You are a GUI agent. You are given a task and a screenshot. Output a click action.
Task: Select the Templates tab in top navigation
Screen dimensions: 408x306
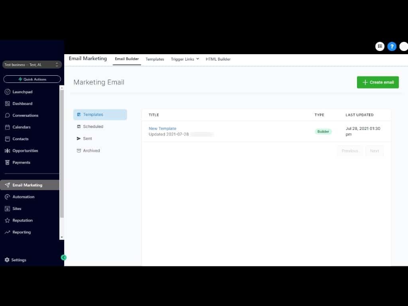tap(155, 59)
